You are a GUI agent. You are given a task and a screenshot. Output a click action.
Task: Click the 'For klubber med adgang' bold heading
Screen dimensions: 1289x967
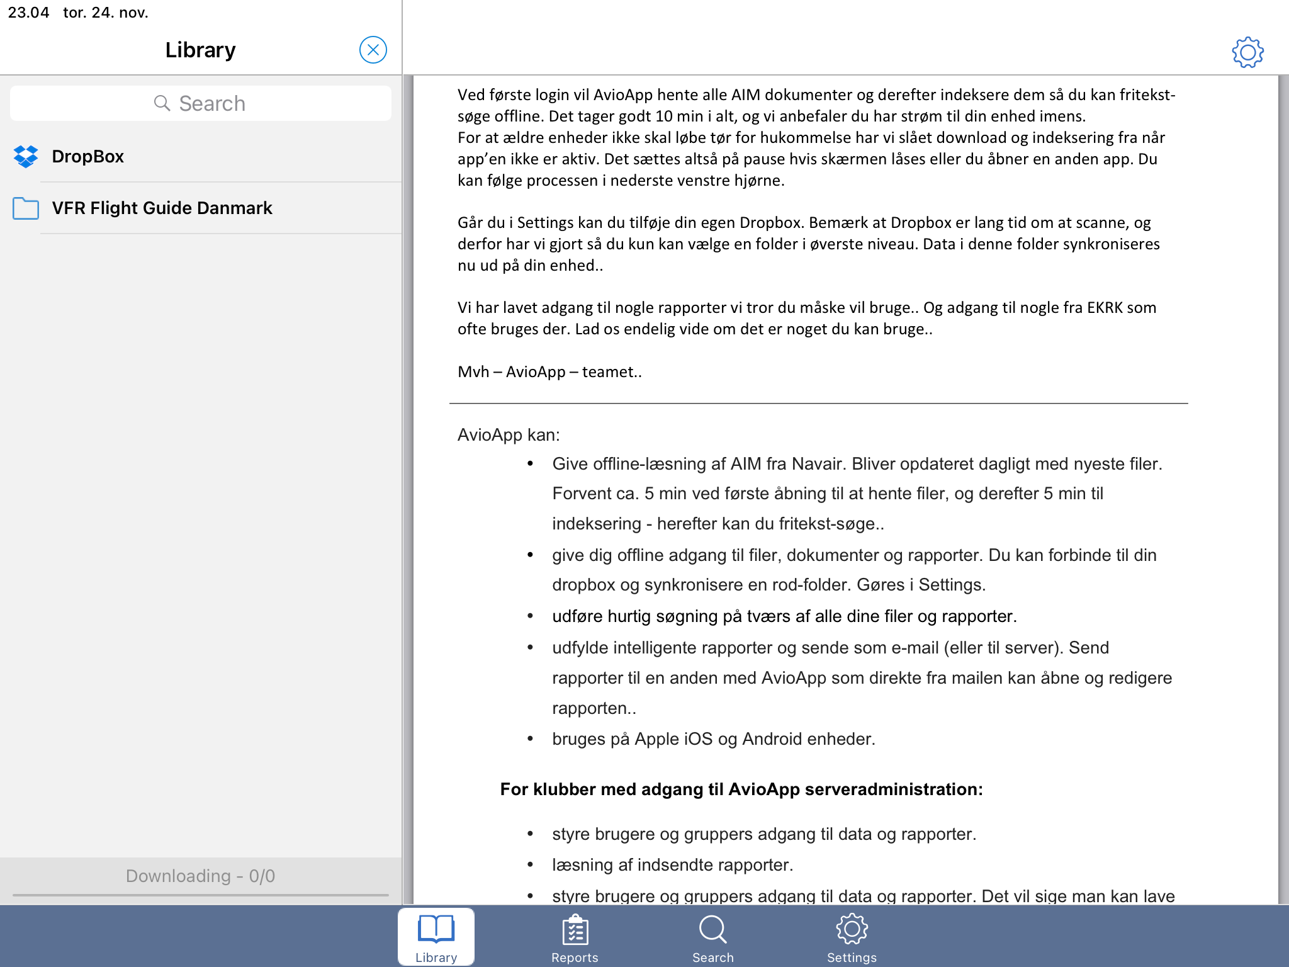(x=741, y=789)
